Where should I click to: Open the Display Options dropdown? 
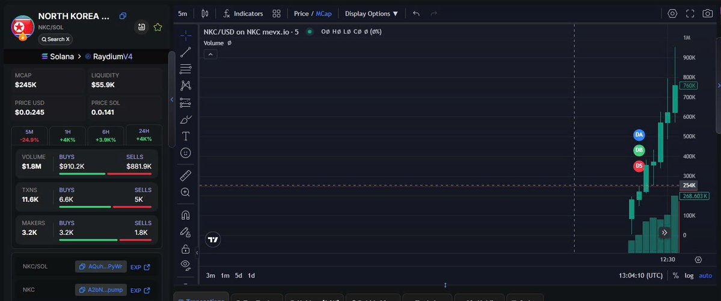(372, 13)
